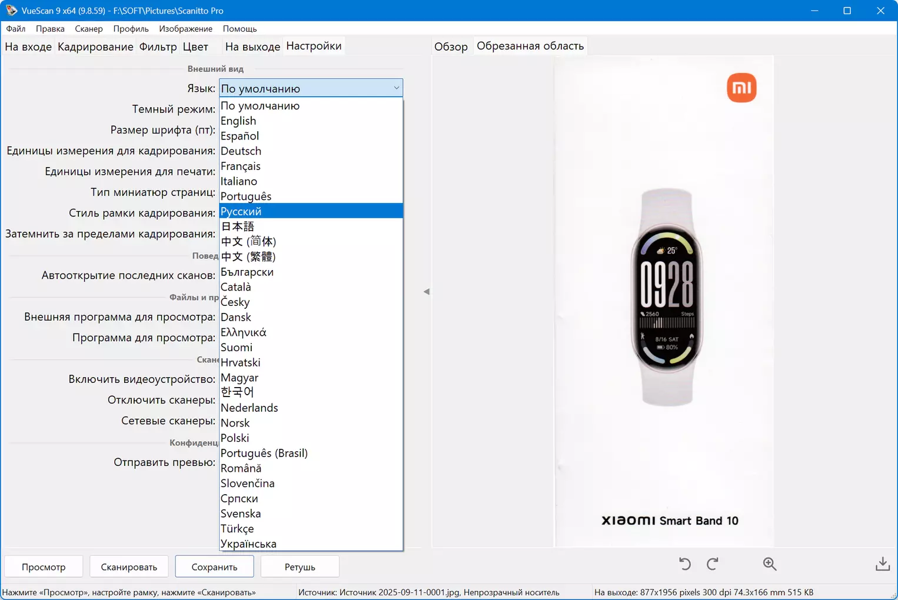The width and height of the screenshot is (898, 600).
Task: Choose Norsk in the language list
Action: 311,423
